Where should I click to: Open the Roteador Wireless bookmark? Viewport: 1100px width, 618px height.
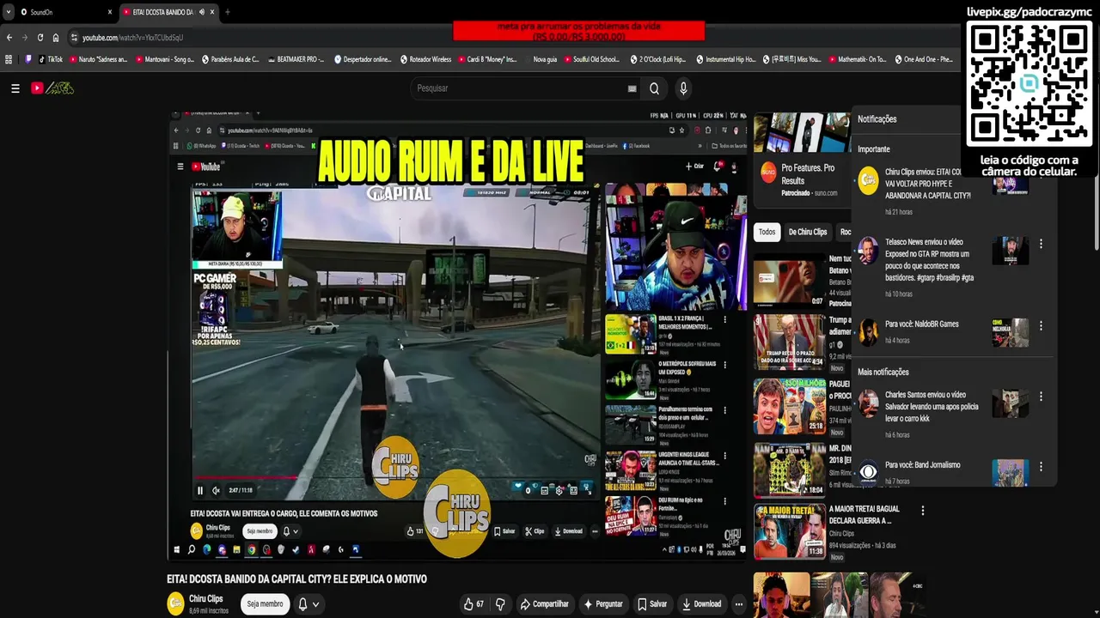click(426, 59)
